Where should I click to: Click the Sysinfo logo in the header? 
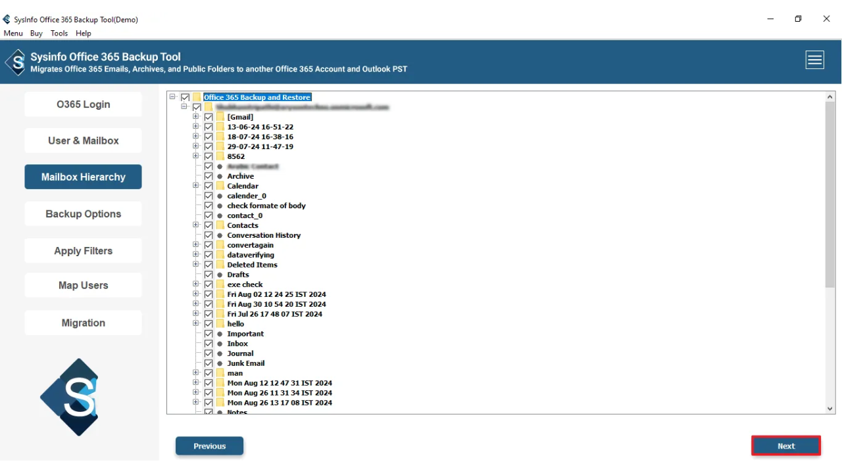(x=15, y=62)
